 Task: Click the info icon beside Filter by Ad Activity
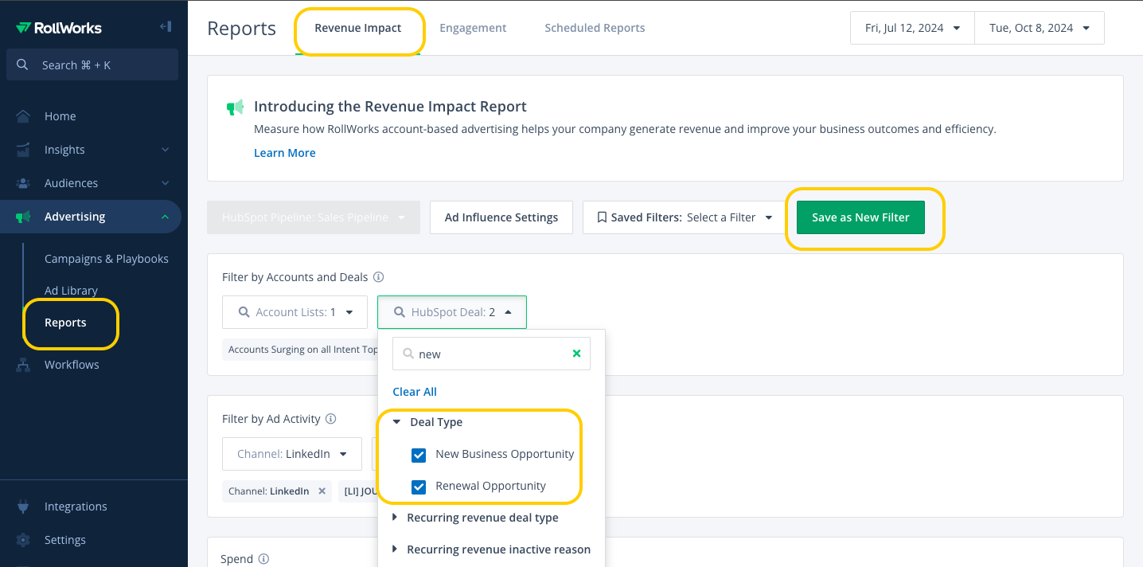tap(331, 419)
